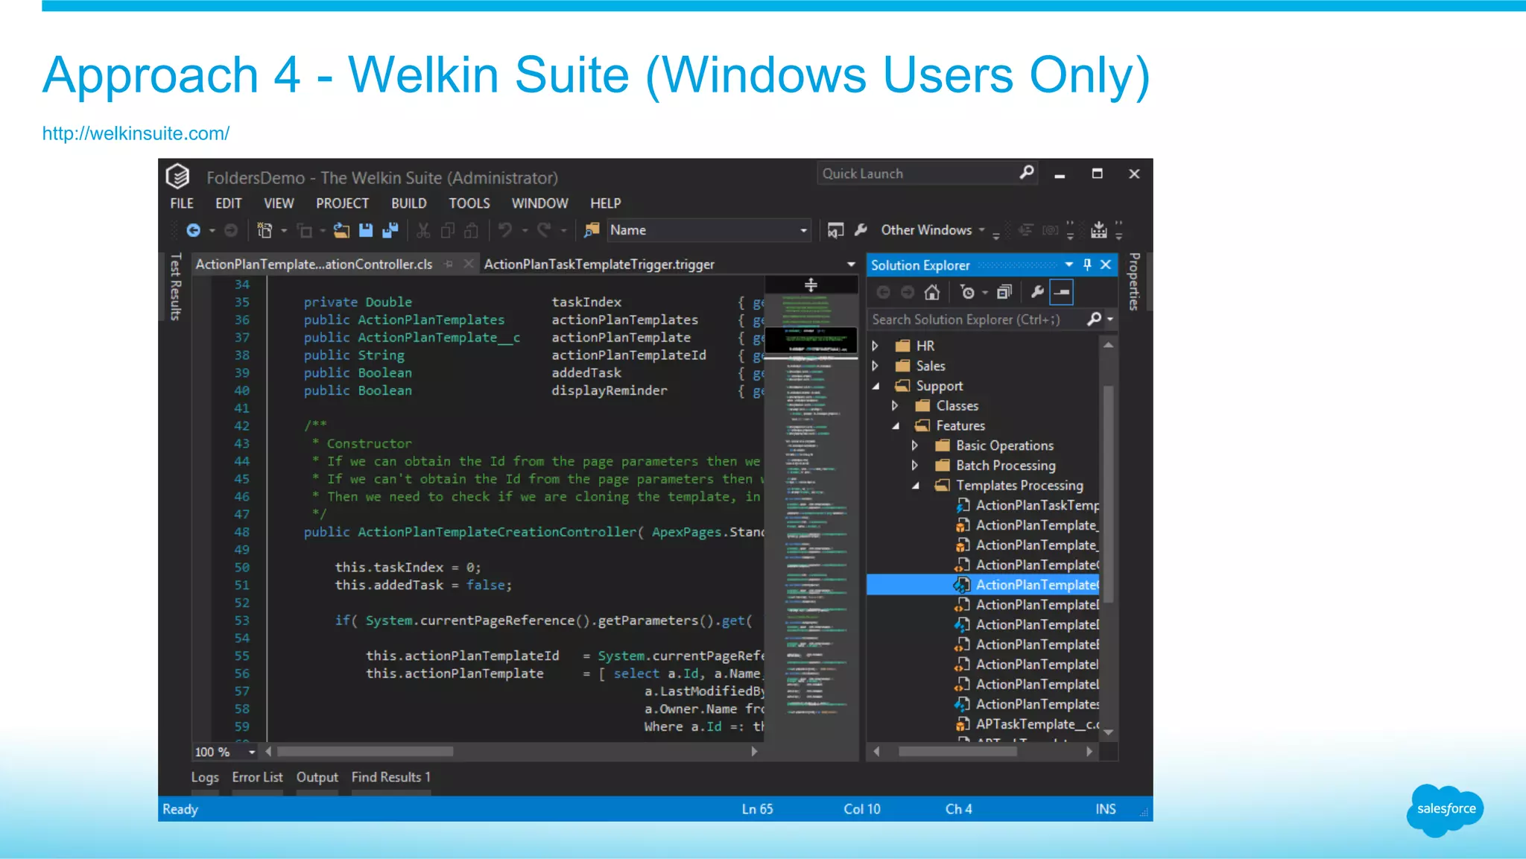This screenshot has width=1526, height=859.
Task: Collapse the Support folder node
Action: [x=876, y=386]
